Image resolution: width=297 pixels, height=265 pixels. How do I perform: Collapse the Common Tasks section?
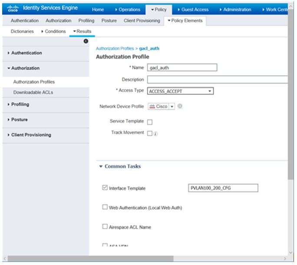click(x=101, y=167)
